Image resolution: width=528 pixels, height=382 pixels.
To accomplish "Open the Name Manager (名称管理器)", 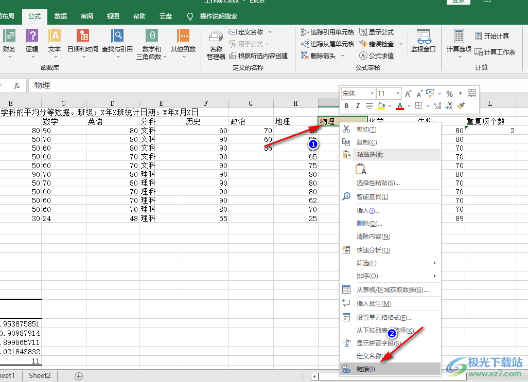I will click(x=216, y=45).
